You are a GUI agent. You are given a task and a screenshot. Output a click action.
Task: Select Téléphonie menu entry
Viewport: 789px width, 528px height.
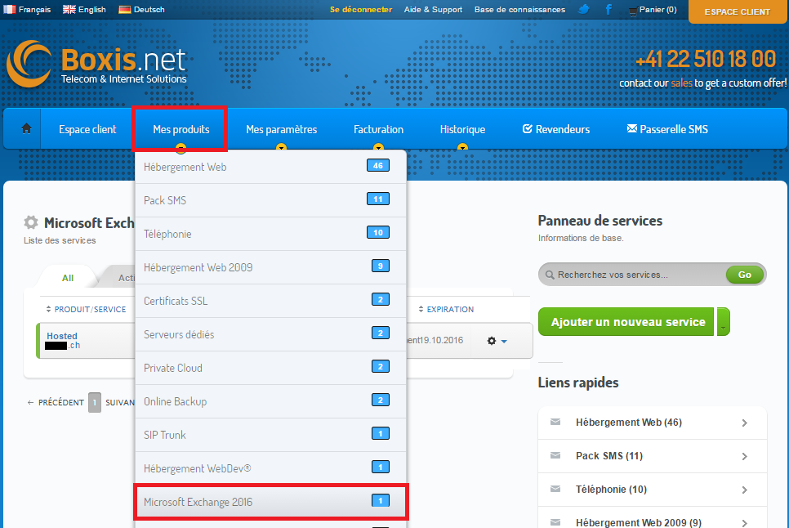pyautogui.click(x=270, y=234)
